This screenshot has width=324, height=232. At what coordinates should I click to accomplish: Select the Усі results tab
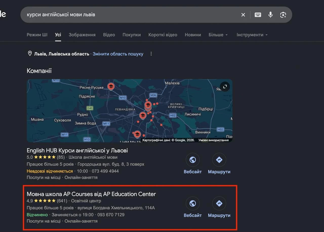click(x=58, y=35)
